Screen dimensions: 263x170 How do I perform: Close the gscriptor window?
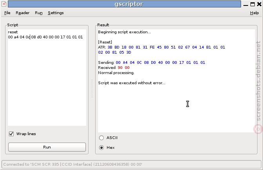point(259,4)
